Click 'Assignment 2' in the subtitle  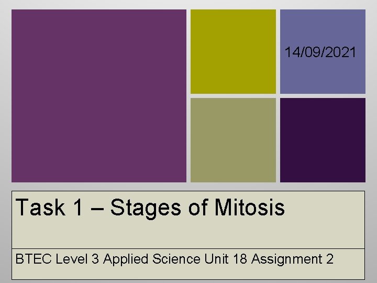click(293, 260)
